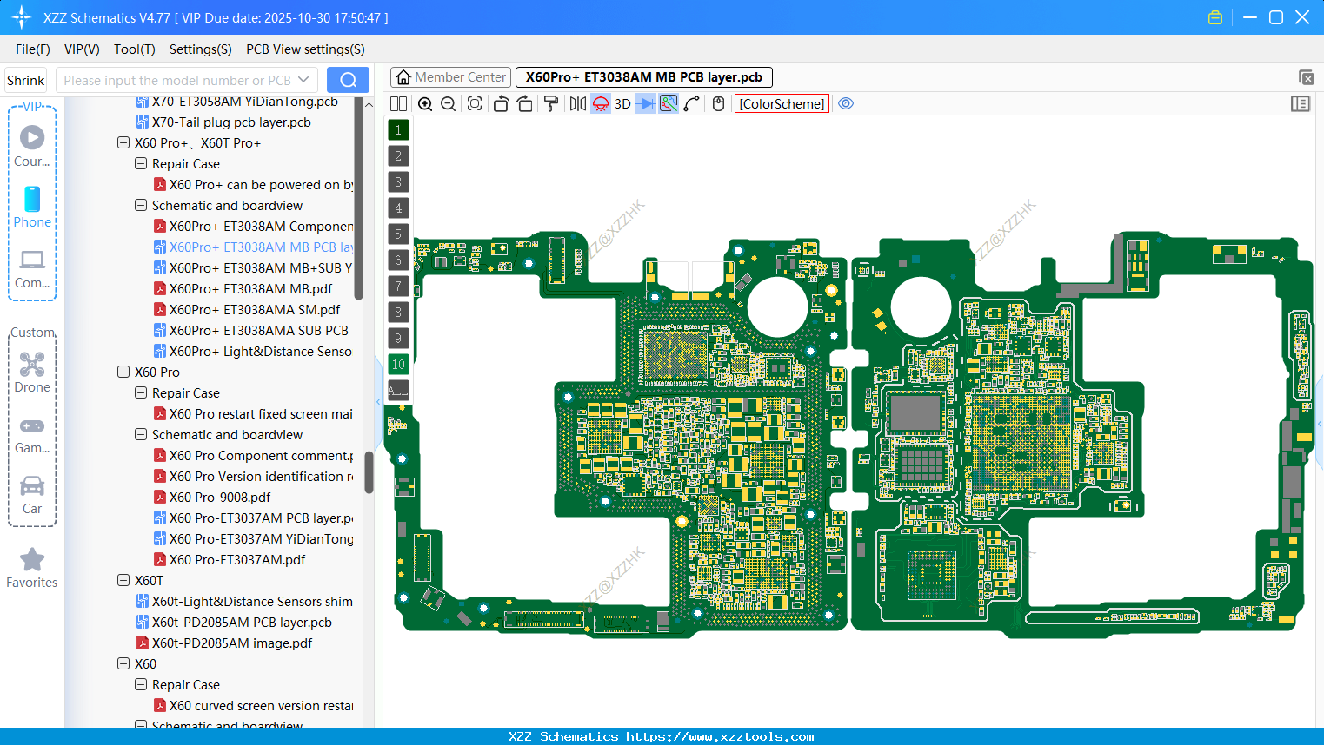Viewport: 1324px width, 745px height.
Task: Collapse the Repair Case section under X60T
Action: (141, 684)
